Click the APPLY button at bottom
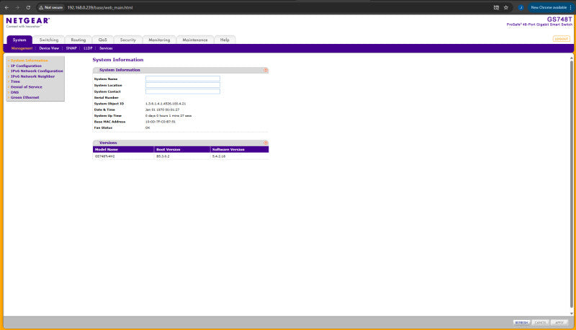The height and width of the screenshot is (330, 576). 559,322
